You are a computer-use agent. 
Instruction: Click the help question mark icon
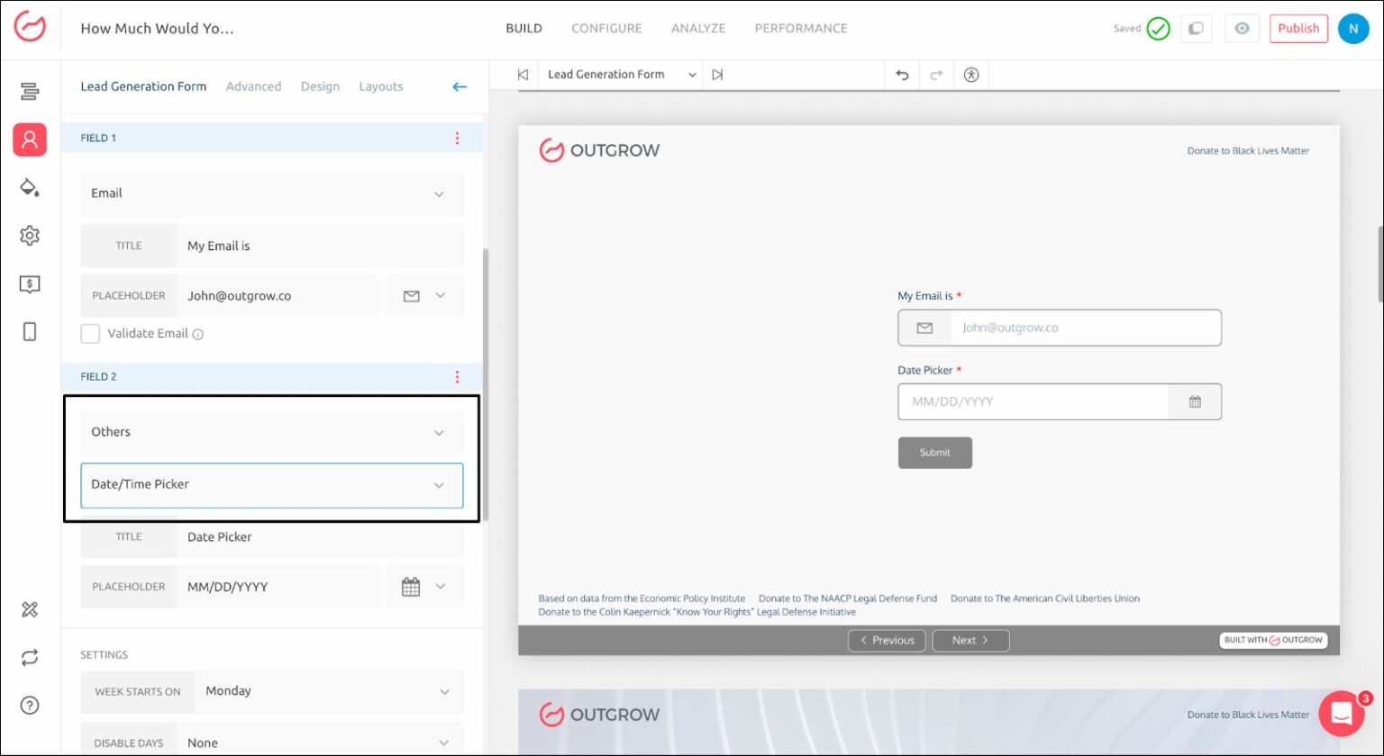point(30,705)
